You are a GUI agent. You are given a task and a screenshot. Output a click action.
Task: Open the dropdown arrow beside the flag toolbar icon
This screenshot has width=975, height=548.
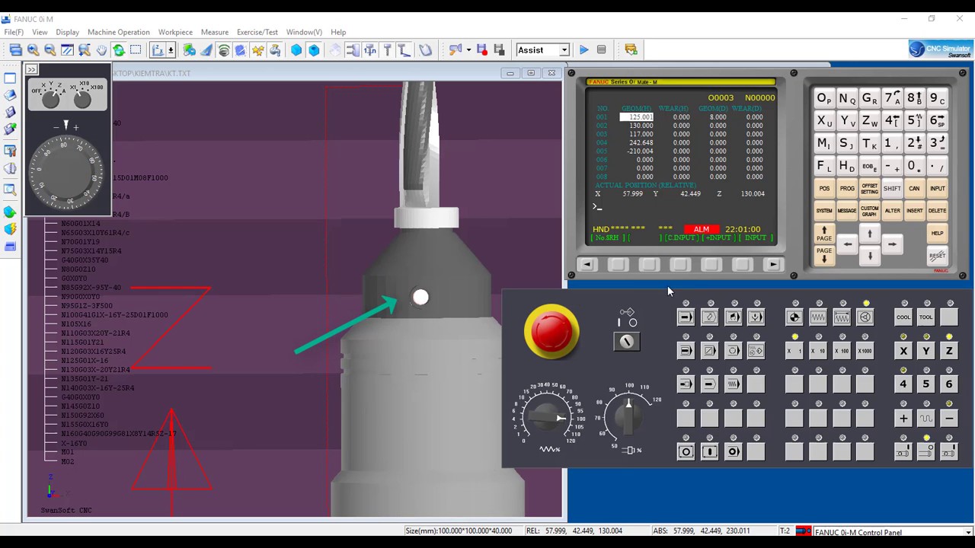coord(468,49)
